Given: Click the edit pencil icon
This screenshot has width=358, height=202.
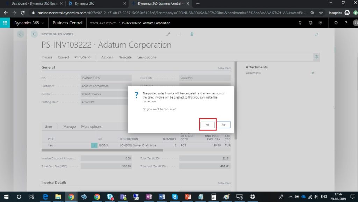Looking at the screenshot, I should coord(168,34).
